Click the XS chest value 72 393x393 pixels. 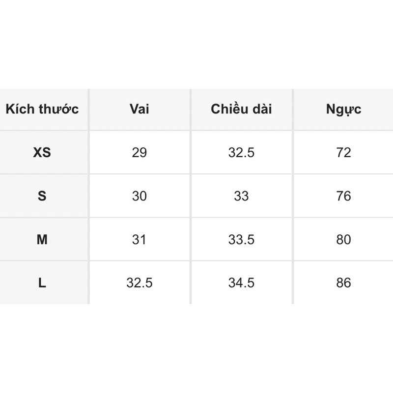tap(343, 153)
